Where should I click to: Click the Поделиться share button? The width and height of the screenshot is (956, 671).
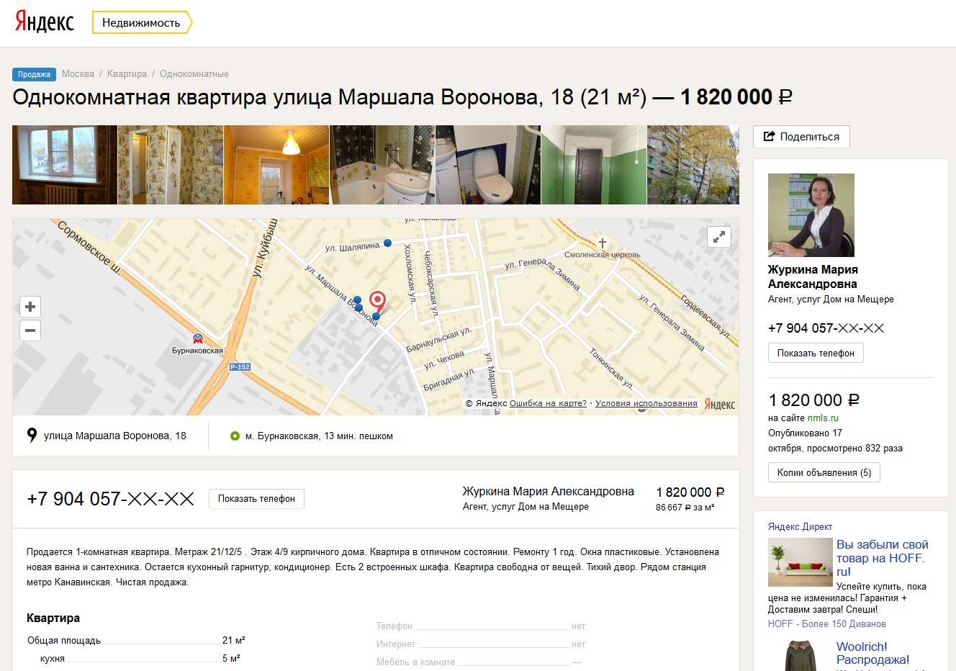pyautogui.click(x=801, y=137)
